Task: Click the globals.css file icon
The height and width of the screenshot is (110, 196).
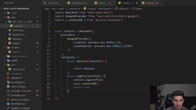Action: coord(9,35)
